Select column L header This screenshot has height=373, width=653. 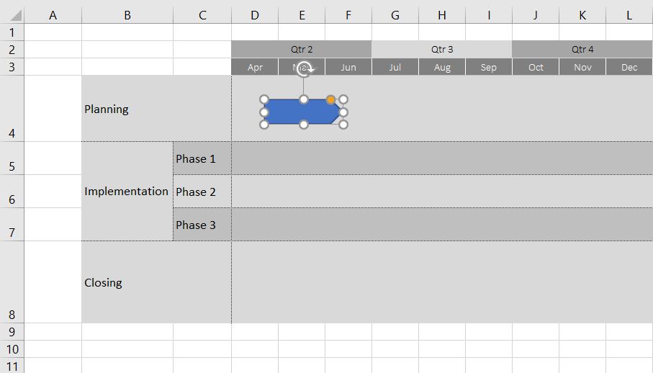pos(629,15)
